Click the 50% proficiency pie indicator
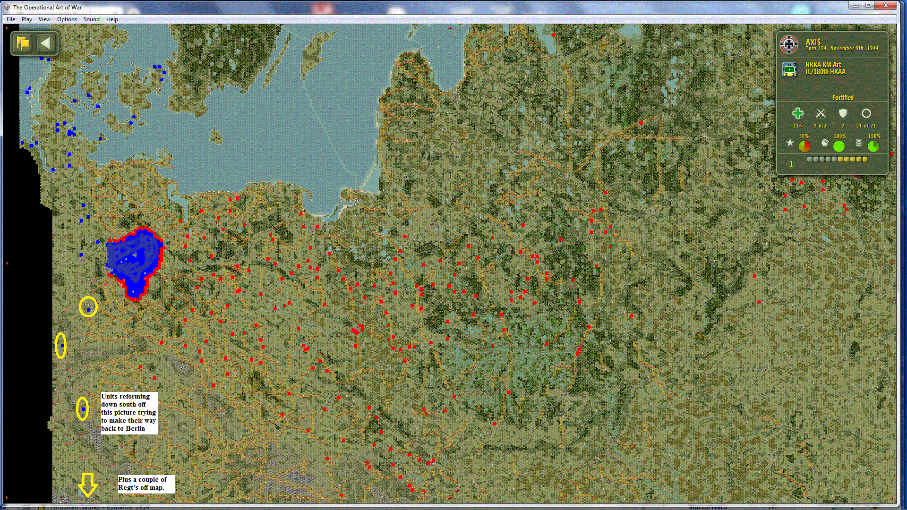Viewport: 907px width, 510px height. (804, 146)
